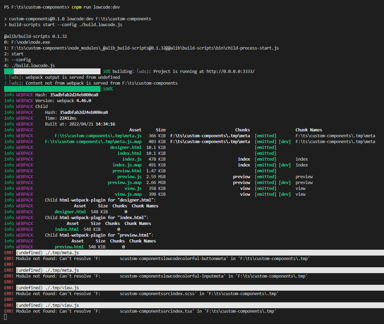Image resolution: width=384 pixels, height=324 pixels.
Task: Click the 'index.js' asset name
Action: click(x=132, y=159)
